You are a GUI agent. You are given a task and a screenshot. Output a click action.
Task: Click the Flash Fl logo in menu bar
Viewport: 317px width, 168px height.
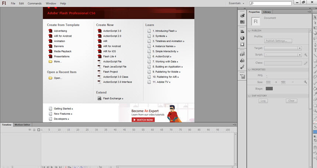click(x=4, y=3)
